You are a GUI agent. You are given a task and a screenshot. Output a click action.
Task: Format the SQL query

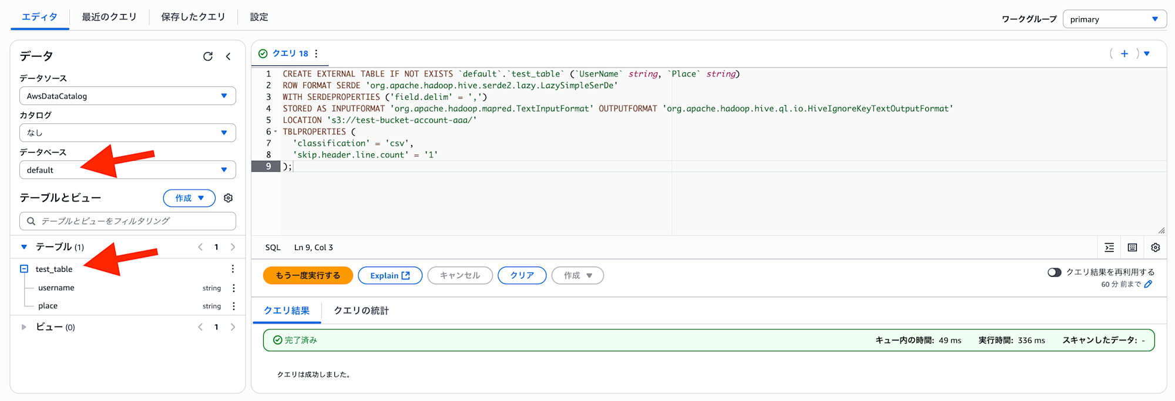1109,248
